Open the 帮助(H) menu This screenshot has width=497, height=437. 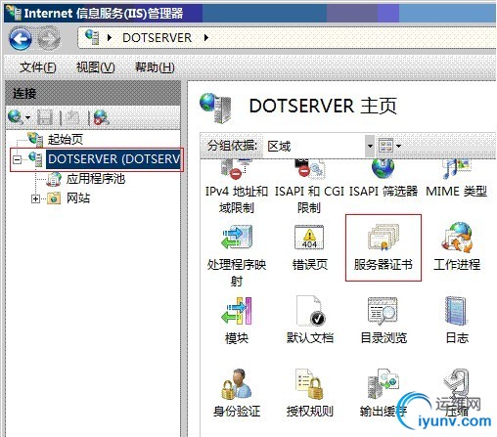(x=155, y=67)
